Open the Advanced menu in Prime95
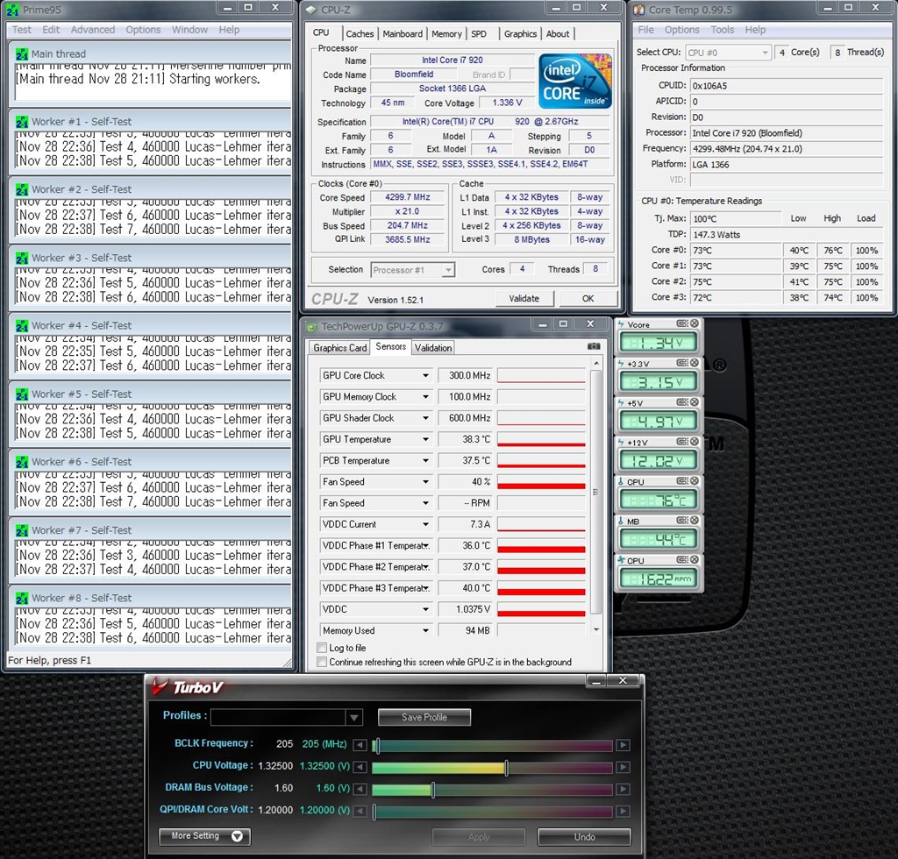 [x=92, y=30]
